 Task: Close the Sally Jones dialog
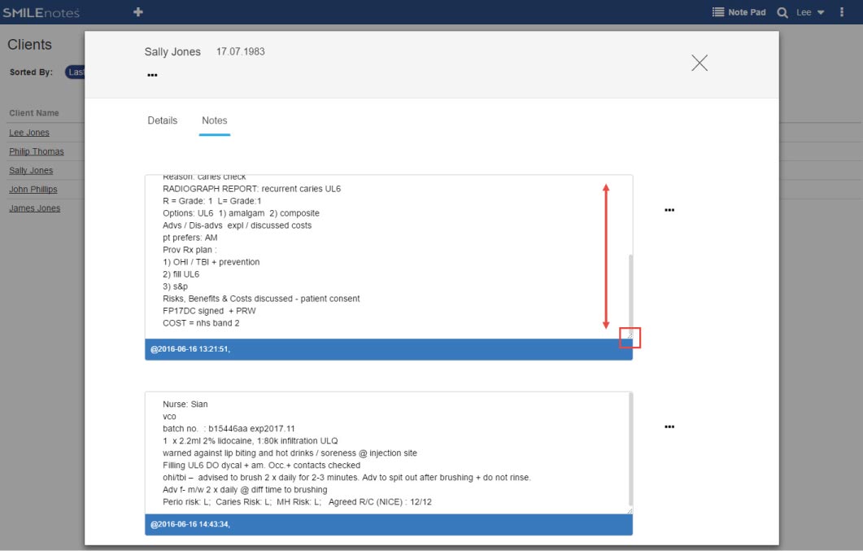[x=699, y=63]
